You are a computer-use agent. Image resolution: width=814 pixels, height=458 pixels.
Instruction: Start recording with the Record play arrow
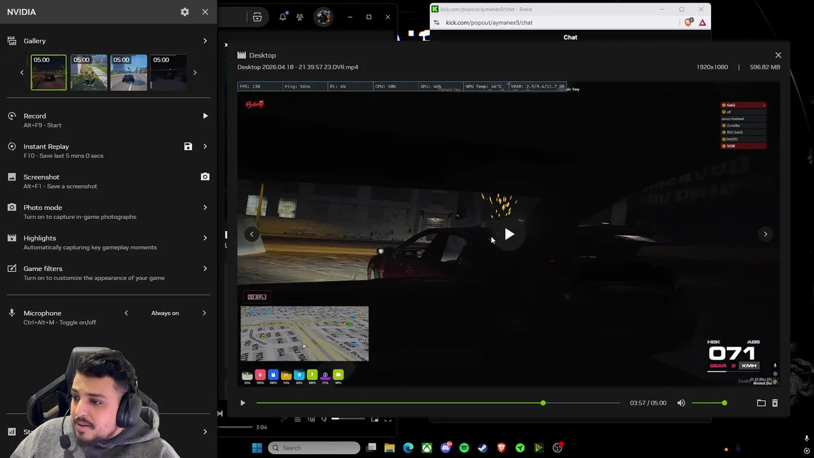(x=205, y=116)
